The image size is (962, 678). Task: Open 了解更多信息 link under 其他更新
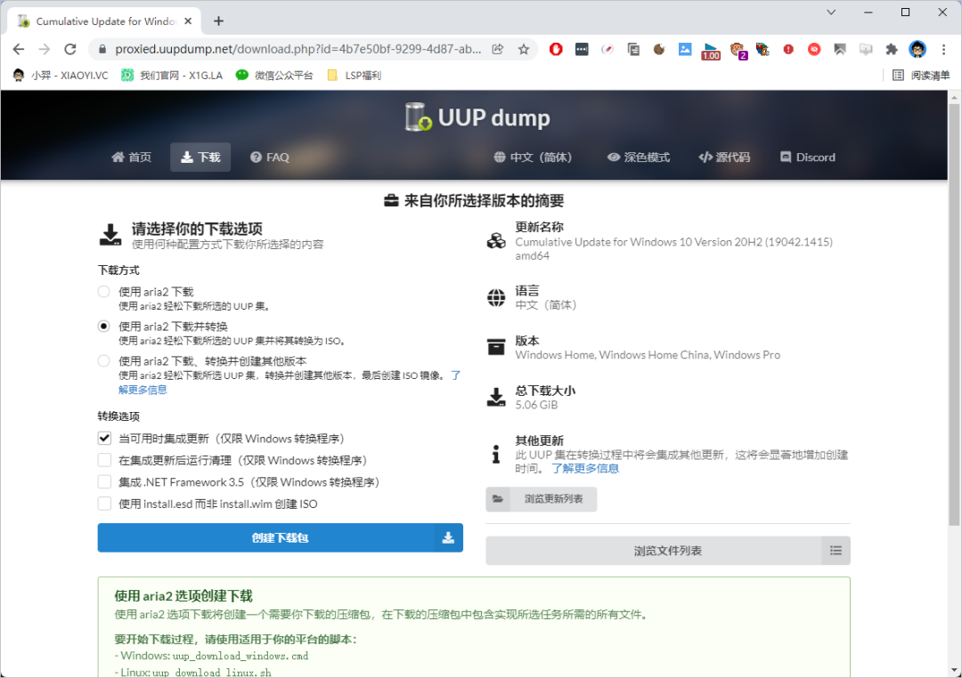(585, 468)
